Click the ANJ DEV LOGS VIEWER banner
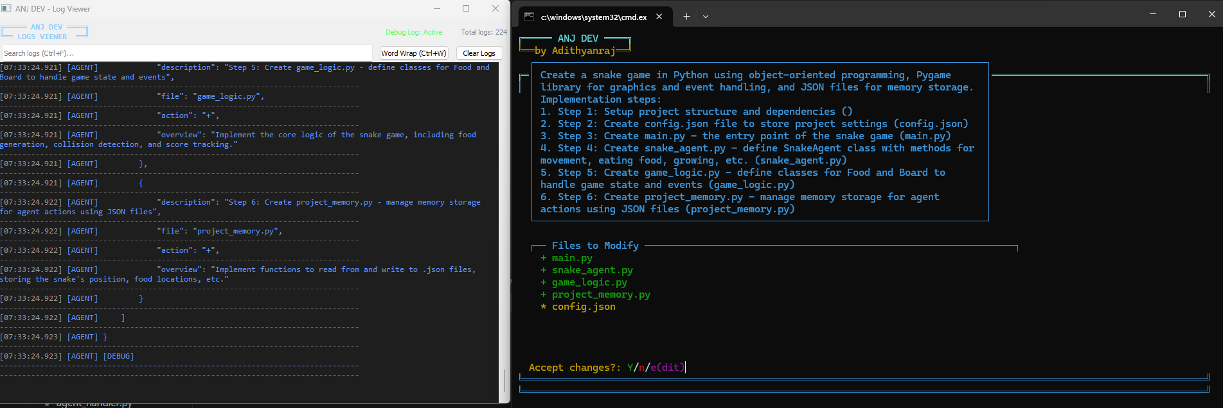Viewport: 1223px width, 408px height. tap(44, 32)
